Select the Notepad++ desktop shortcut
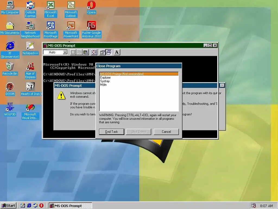Viewport: 278px width, 209px height. click(x=30, y=48)
